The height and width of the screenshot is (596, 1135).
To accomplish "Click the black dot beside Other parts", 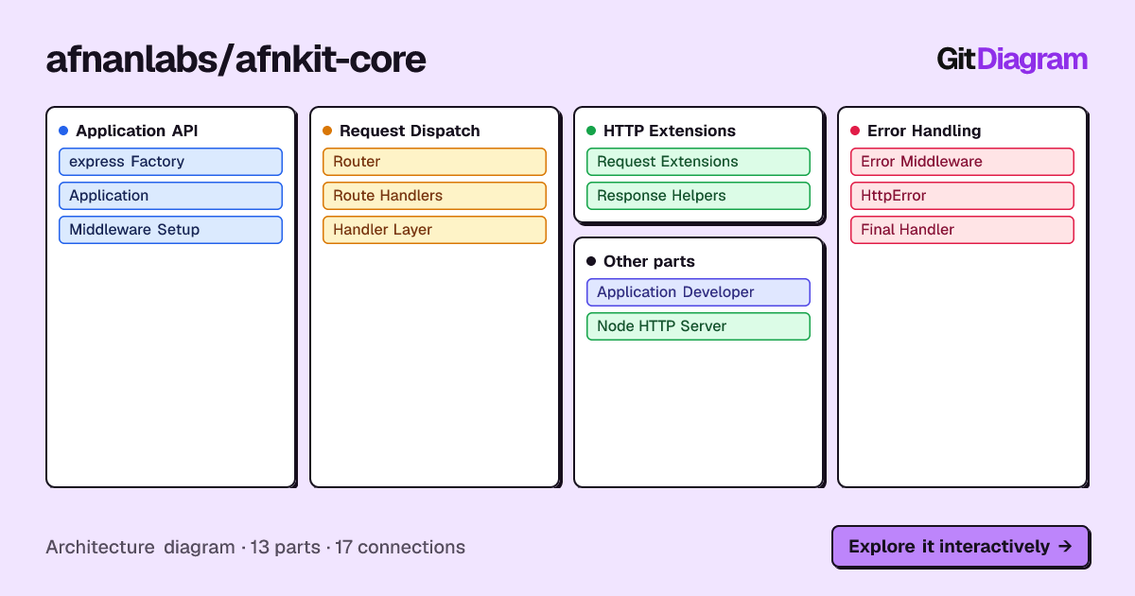I will [591, 261].
